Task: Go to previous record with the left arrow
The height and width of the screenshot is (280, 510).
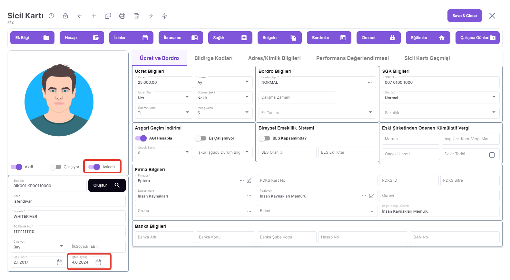Action: [80, 16]
